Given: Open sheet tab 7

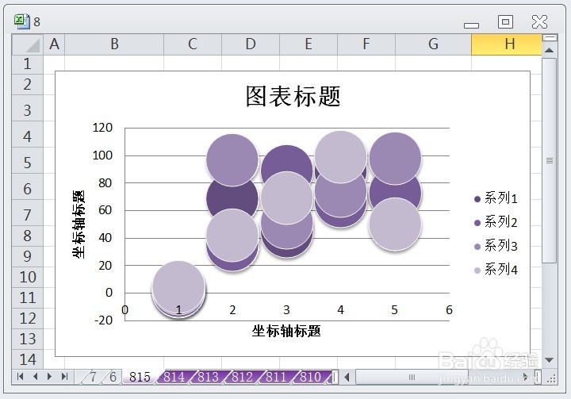Looking at the screenshot, I should pyautogui.click(x=94, y=377).
